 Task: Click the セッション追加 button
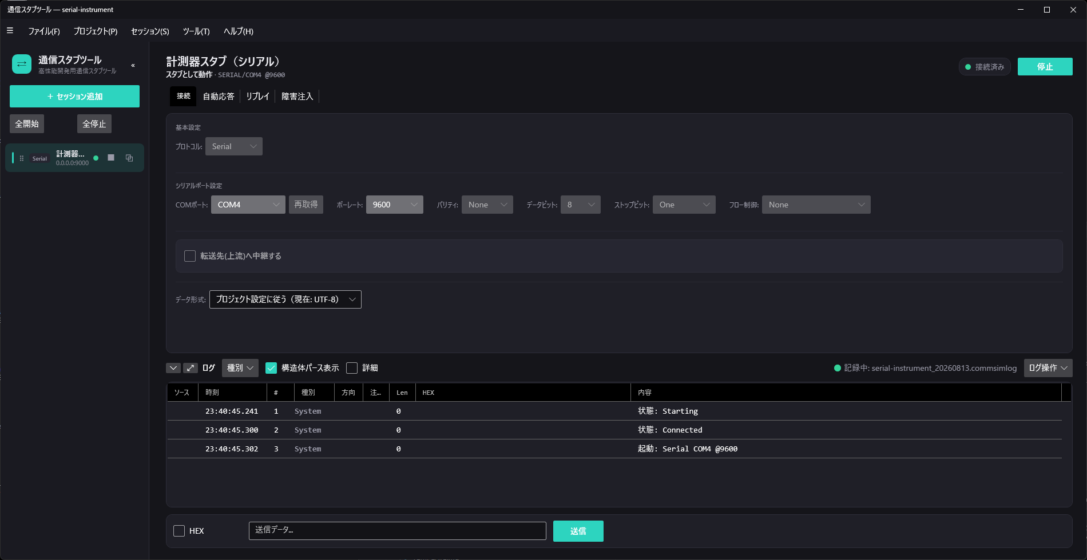(74, 96)
